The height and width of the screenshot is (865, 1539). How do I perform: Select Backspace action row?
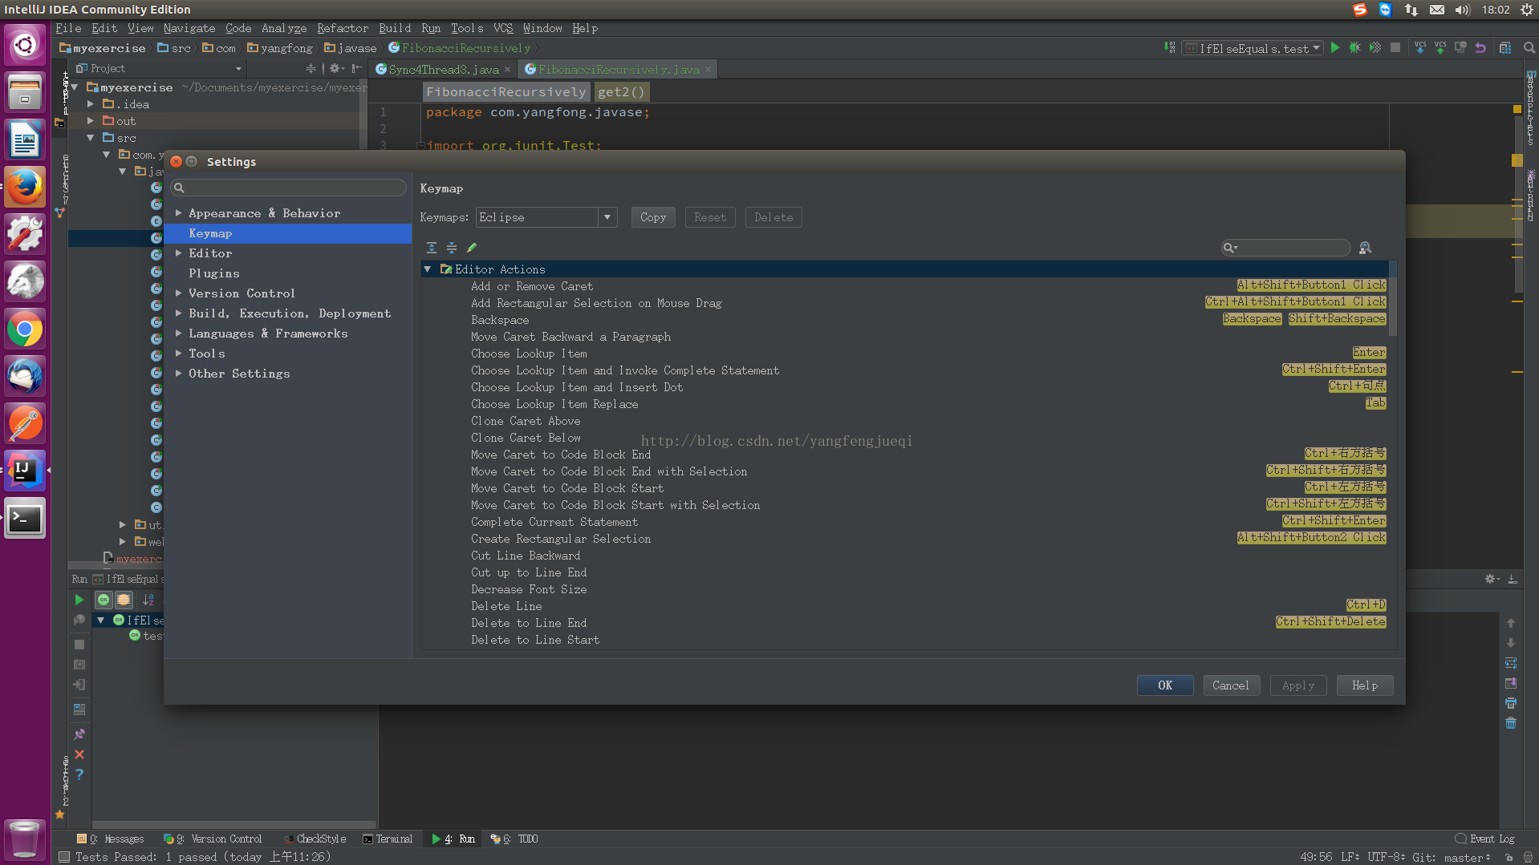pos(907,320)
